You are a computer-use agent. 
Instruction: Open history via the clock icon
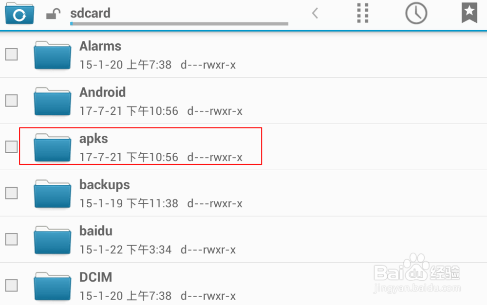[x=416, y=13]
